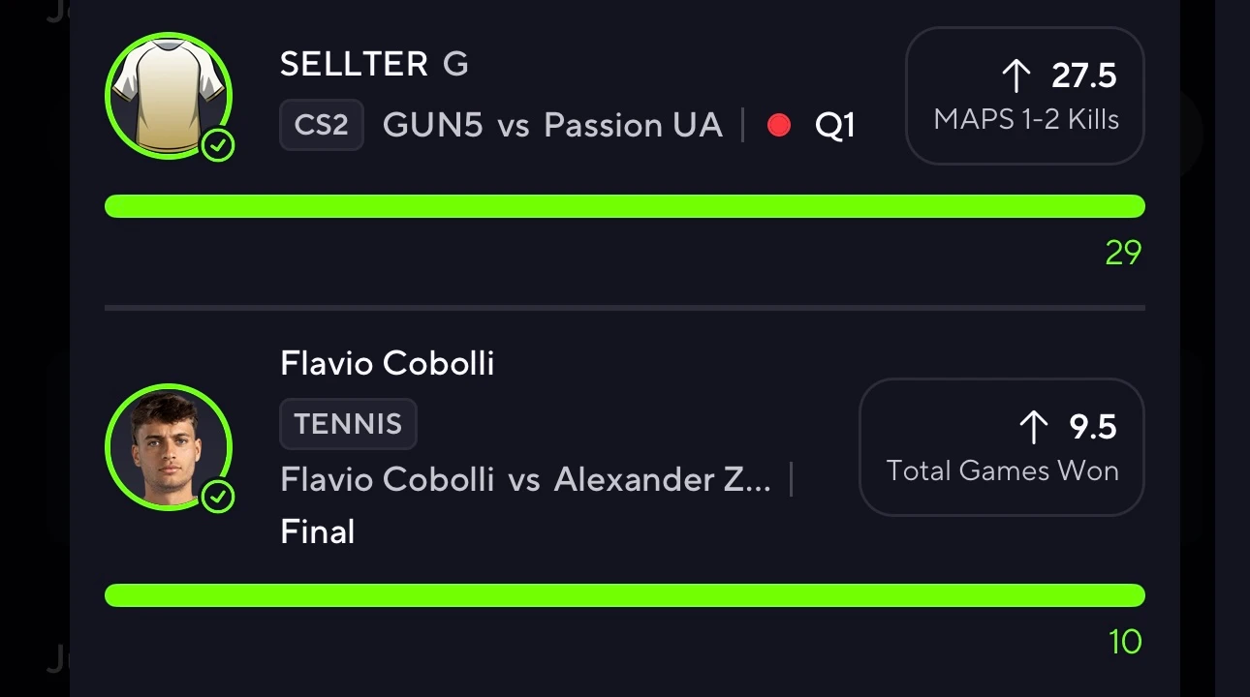Click the green checkmark badge on Cobolli's photo
The width and height of the screenshot is (1250, 697).
point(218,498)
